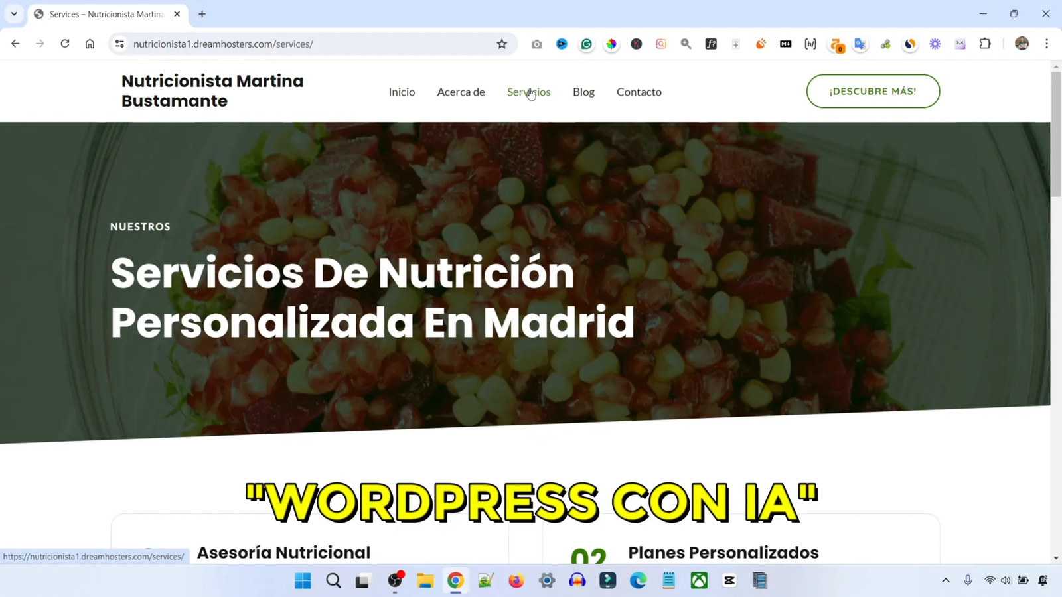Open the Inicio link
Screen dimensions: 1062x597
[402, 92]
